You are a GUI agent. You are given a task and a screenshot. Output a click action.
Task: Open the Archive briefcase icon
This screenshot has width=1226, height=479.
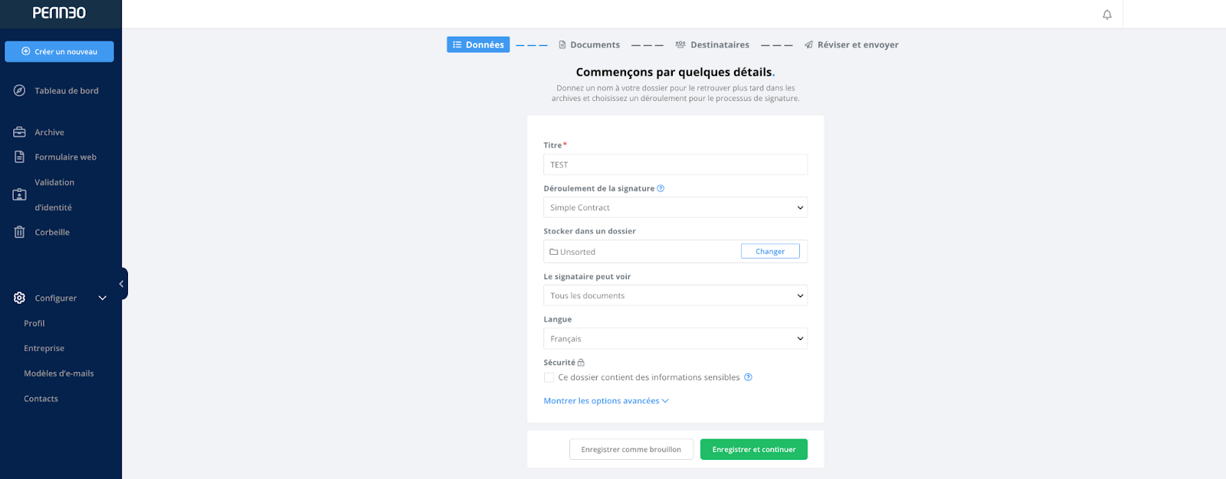(20, 132)
